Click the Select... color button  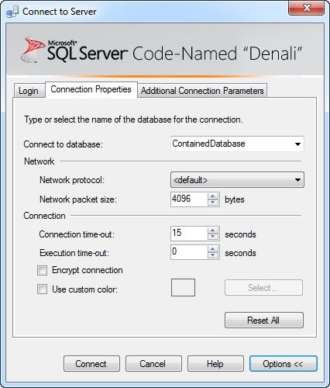pyautogui.click(x=263, y=288)
